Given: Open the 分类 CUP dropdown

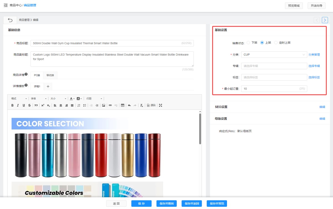Looking at the screenshot, I should [274, 55].
